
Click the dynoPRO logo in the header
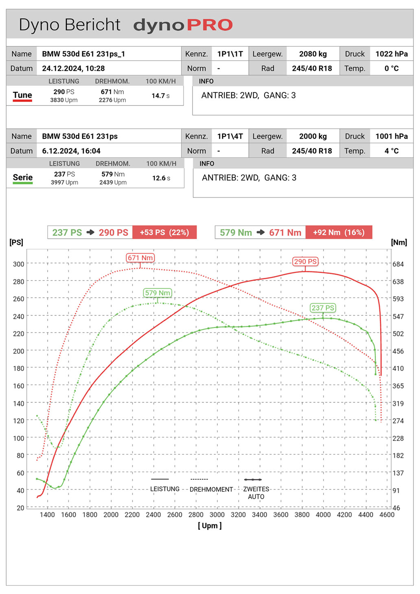click(x=183, y=25)
